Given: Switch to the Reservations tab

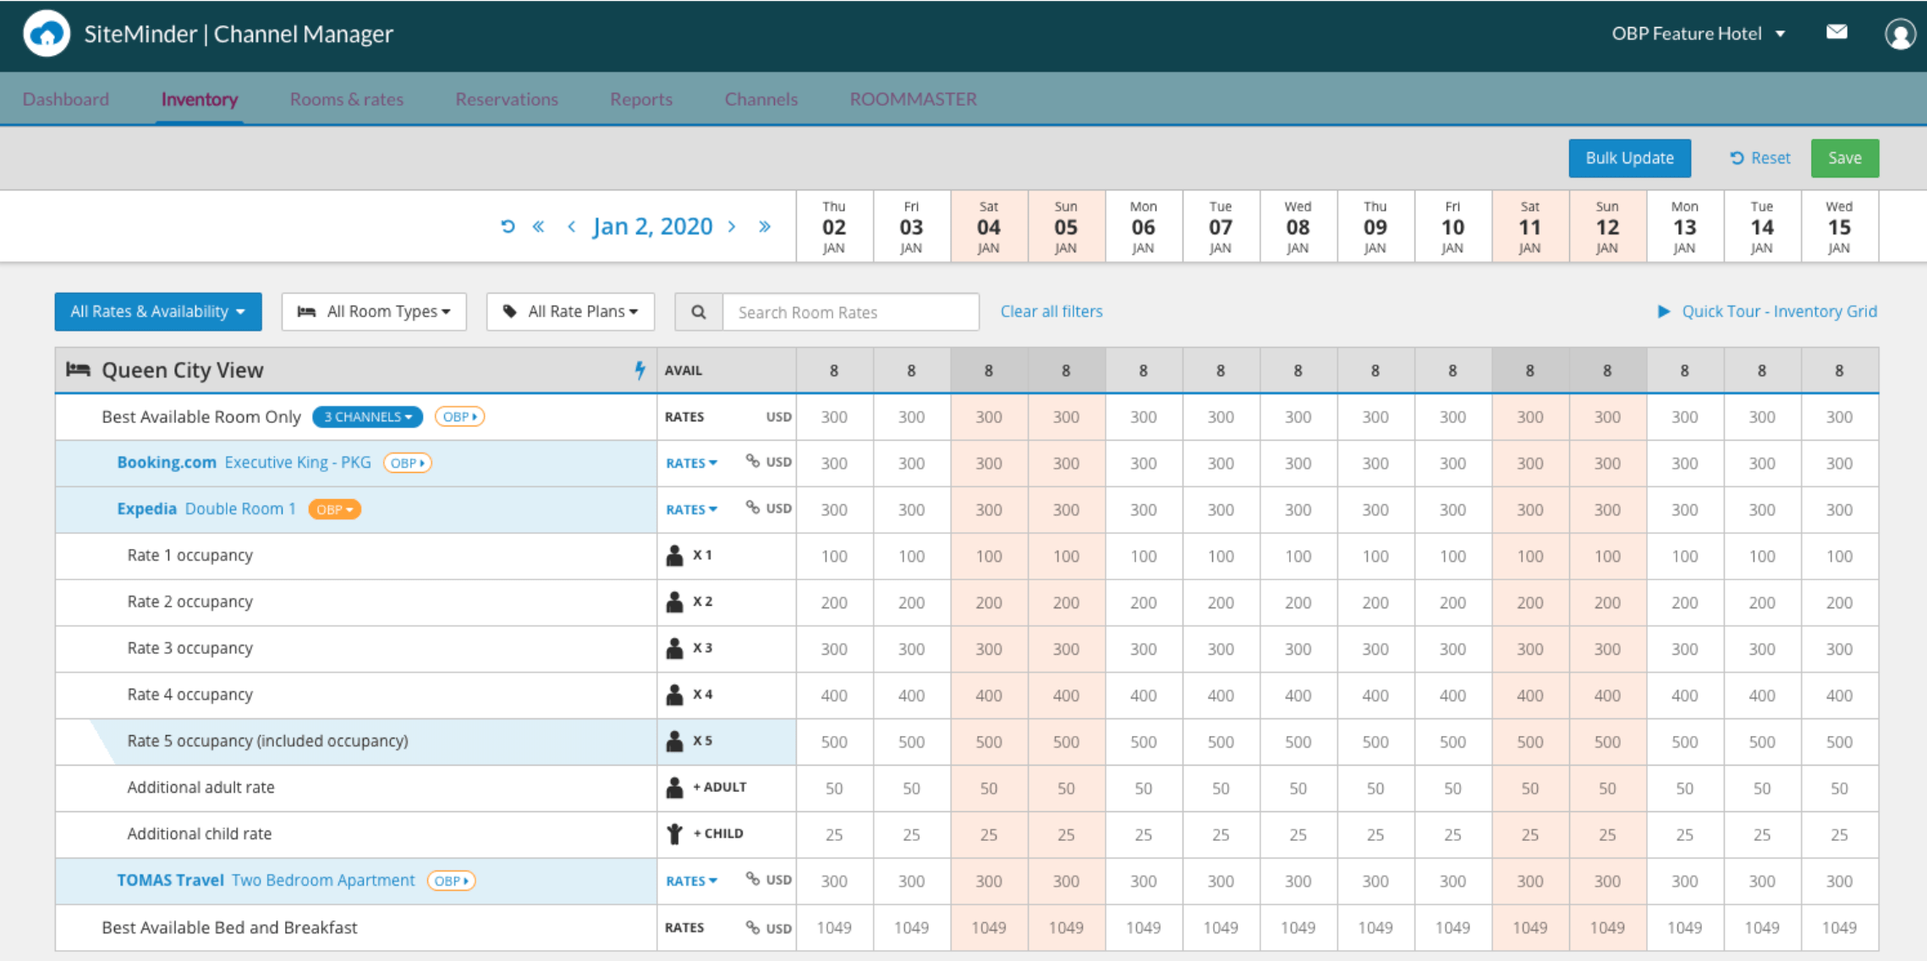Looking at the screenshot, I should [x=507, y=99].
